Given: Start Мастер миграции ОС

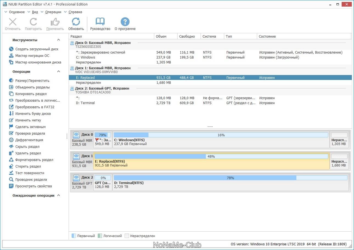Looking at the screenshot, I should coord(29,56).
